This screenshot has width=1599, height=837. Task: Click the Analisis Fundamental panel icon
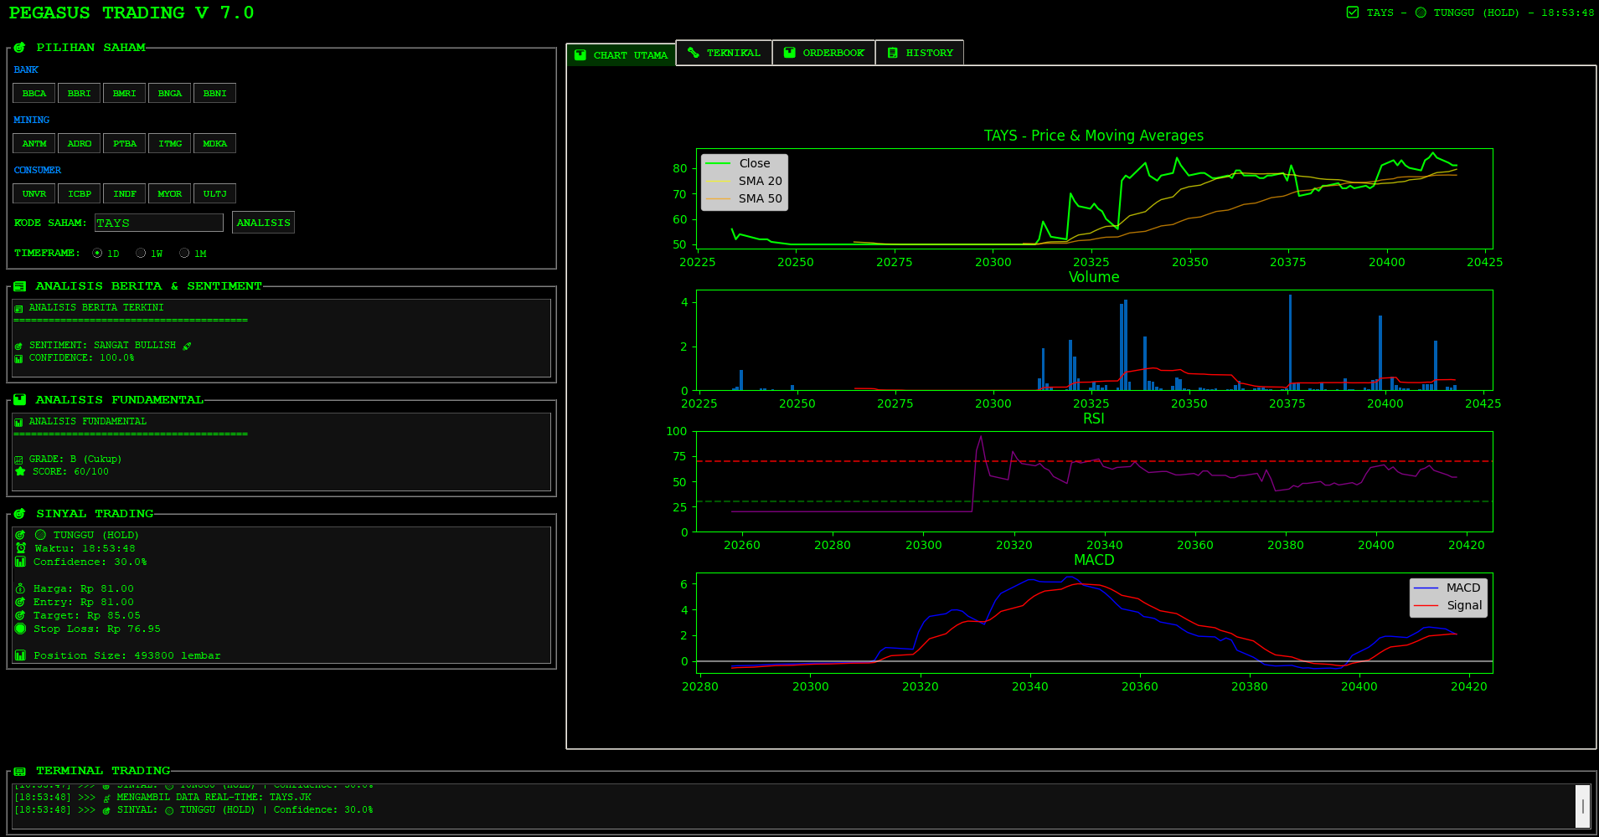19,400
